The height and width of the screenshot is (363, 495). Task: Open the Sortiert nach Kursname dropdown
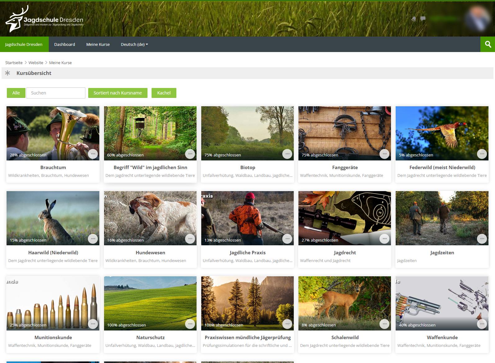pyautogui.click(x=118, y=93)
